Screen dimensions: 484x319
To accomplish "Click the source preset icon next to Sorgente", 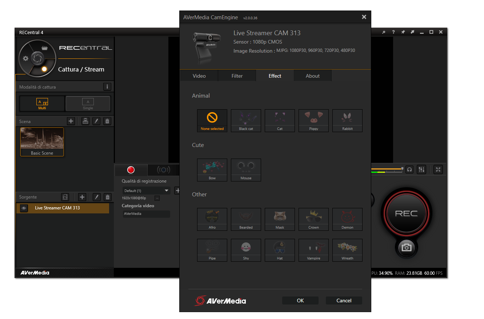I will point(65,197).
